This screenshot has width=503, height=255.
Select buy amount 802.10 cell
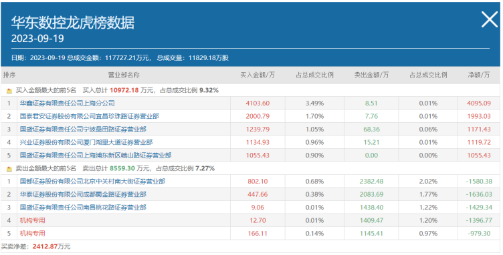point(258,182)
